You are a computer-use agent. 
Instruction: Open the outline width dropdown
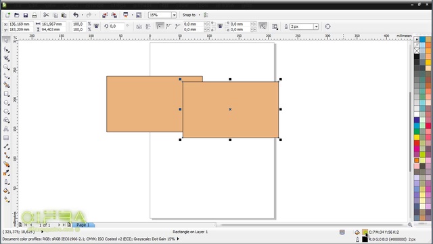(316, 26)
